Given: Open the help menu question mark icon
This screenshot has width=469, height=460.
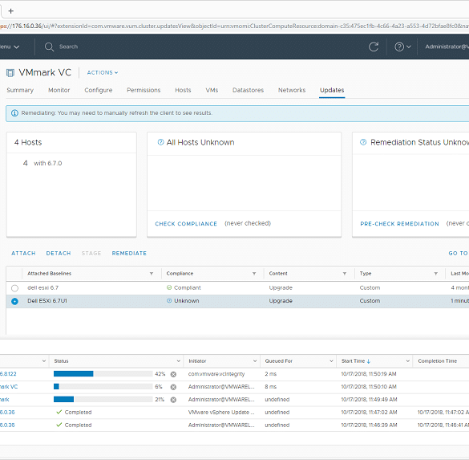Looking at the screenshot, I should 399,47.
